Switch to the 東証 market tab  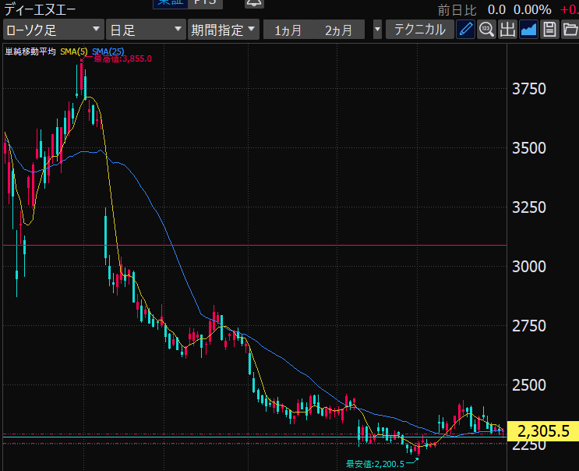(x=171, y=3)
